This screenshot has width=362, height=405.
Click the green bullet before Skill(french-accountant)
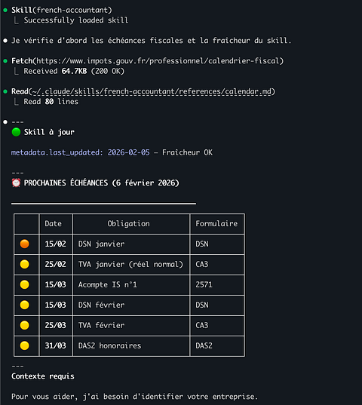tap(5, 10)
